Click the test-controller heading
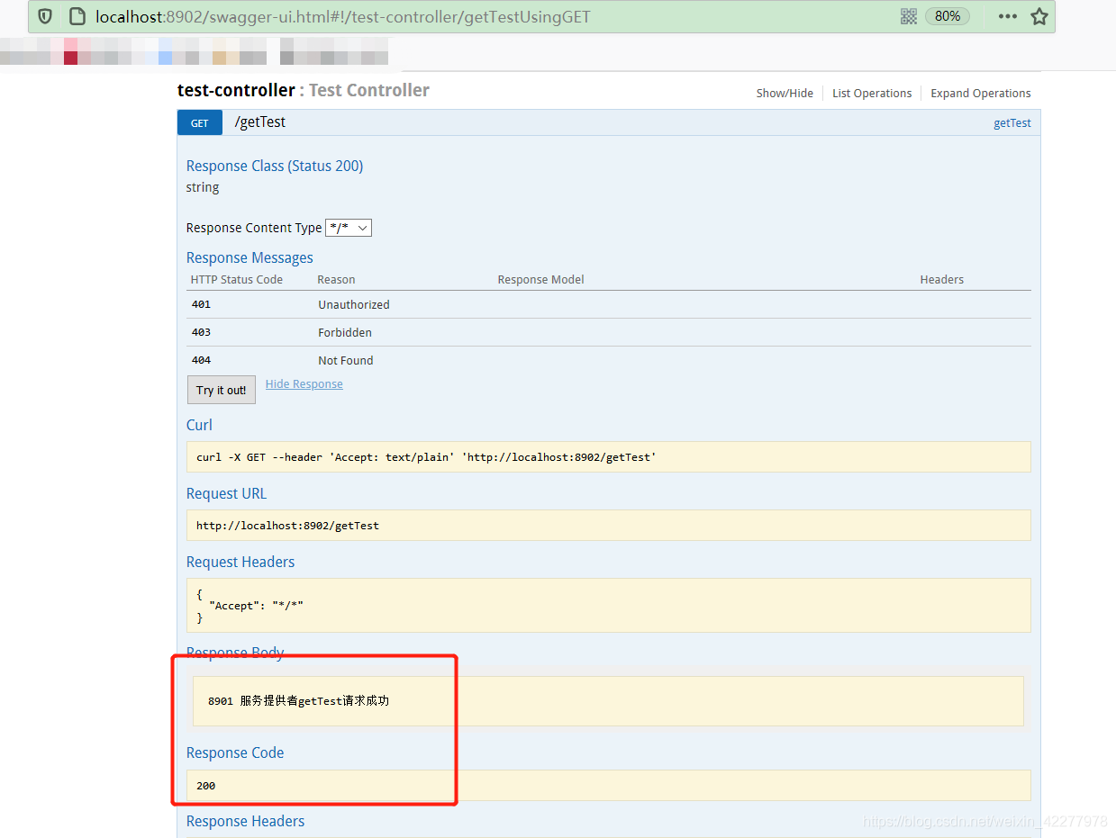Screen dimensions: 1116x838 236,90
